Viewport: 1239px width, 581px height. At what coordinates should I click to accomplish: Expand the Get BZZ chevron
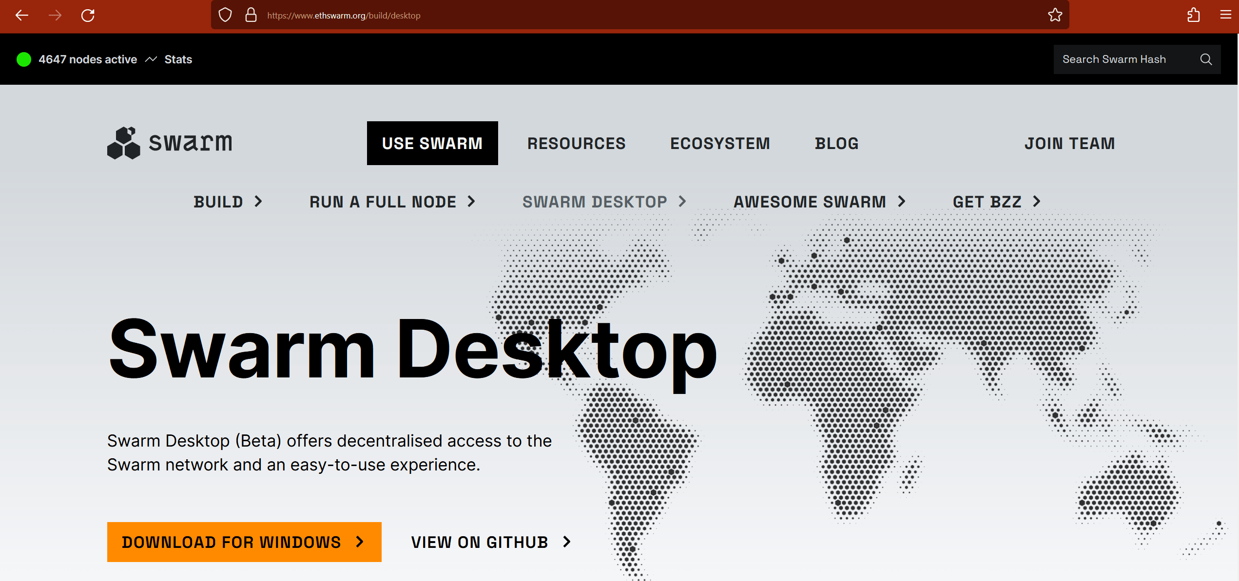[1037, 202]
